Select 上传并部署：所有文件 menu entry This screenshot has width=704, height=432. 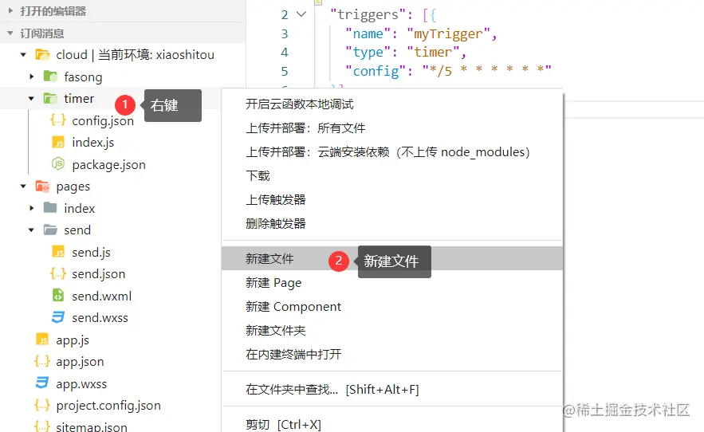[x=392, y=128]
